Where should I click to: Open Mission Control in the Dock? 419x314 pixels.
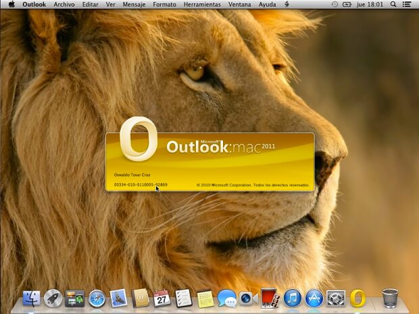point(74,298)
